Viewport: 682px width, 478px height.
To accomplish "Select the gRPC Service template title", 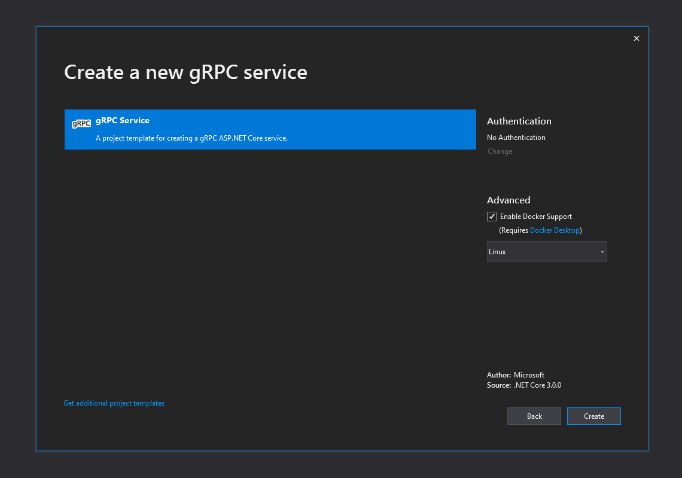I will tap(123, 120).
